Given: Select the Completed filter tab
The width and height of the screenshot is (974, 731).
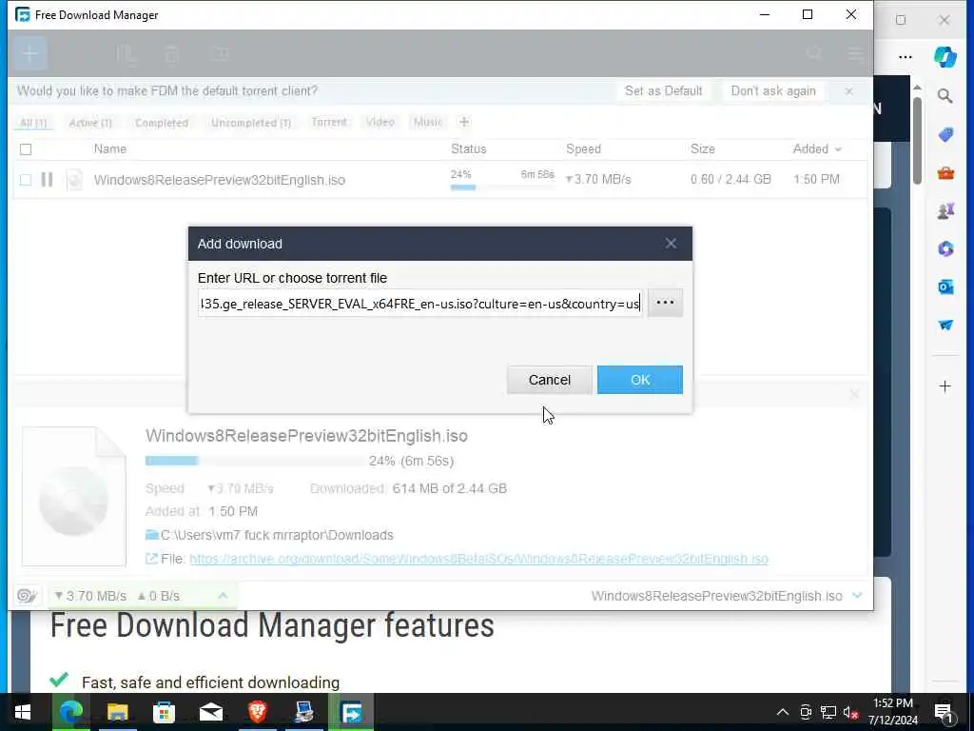Looking at the screenshot, I should [x=162, y=123].
